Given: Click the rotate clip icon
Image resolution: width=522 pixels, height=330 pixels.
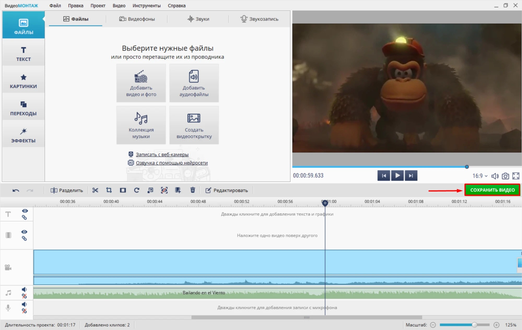Looking at the screenshot, I should click(x=137, y=190).
